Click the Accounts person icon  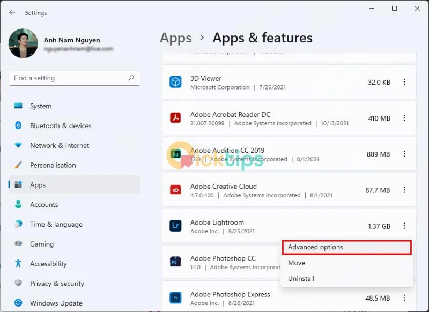[x=18, y=204]
